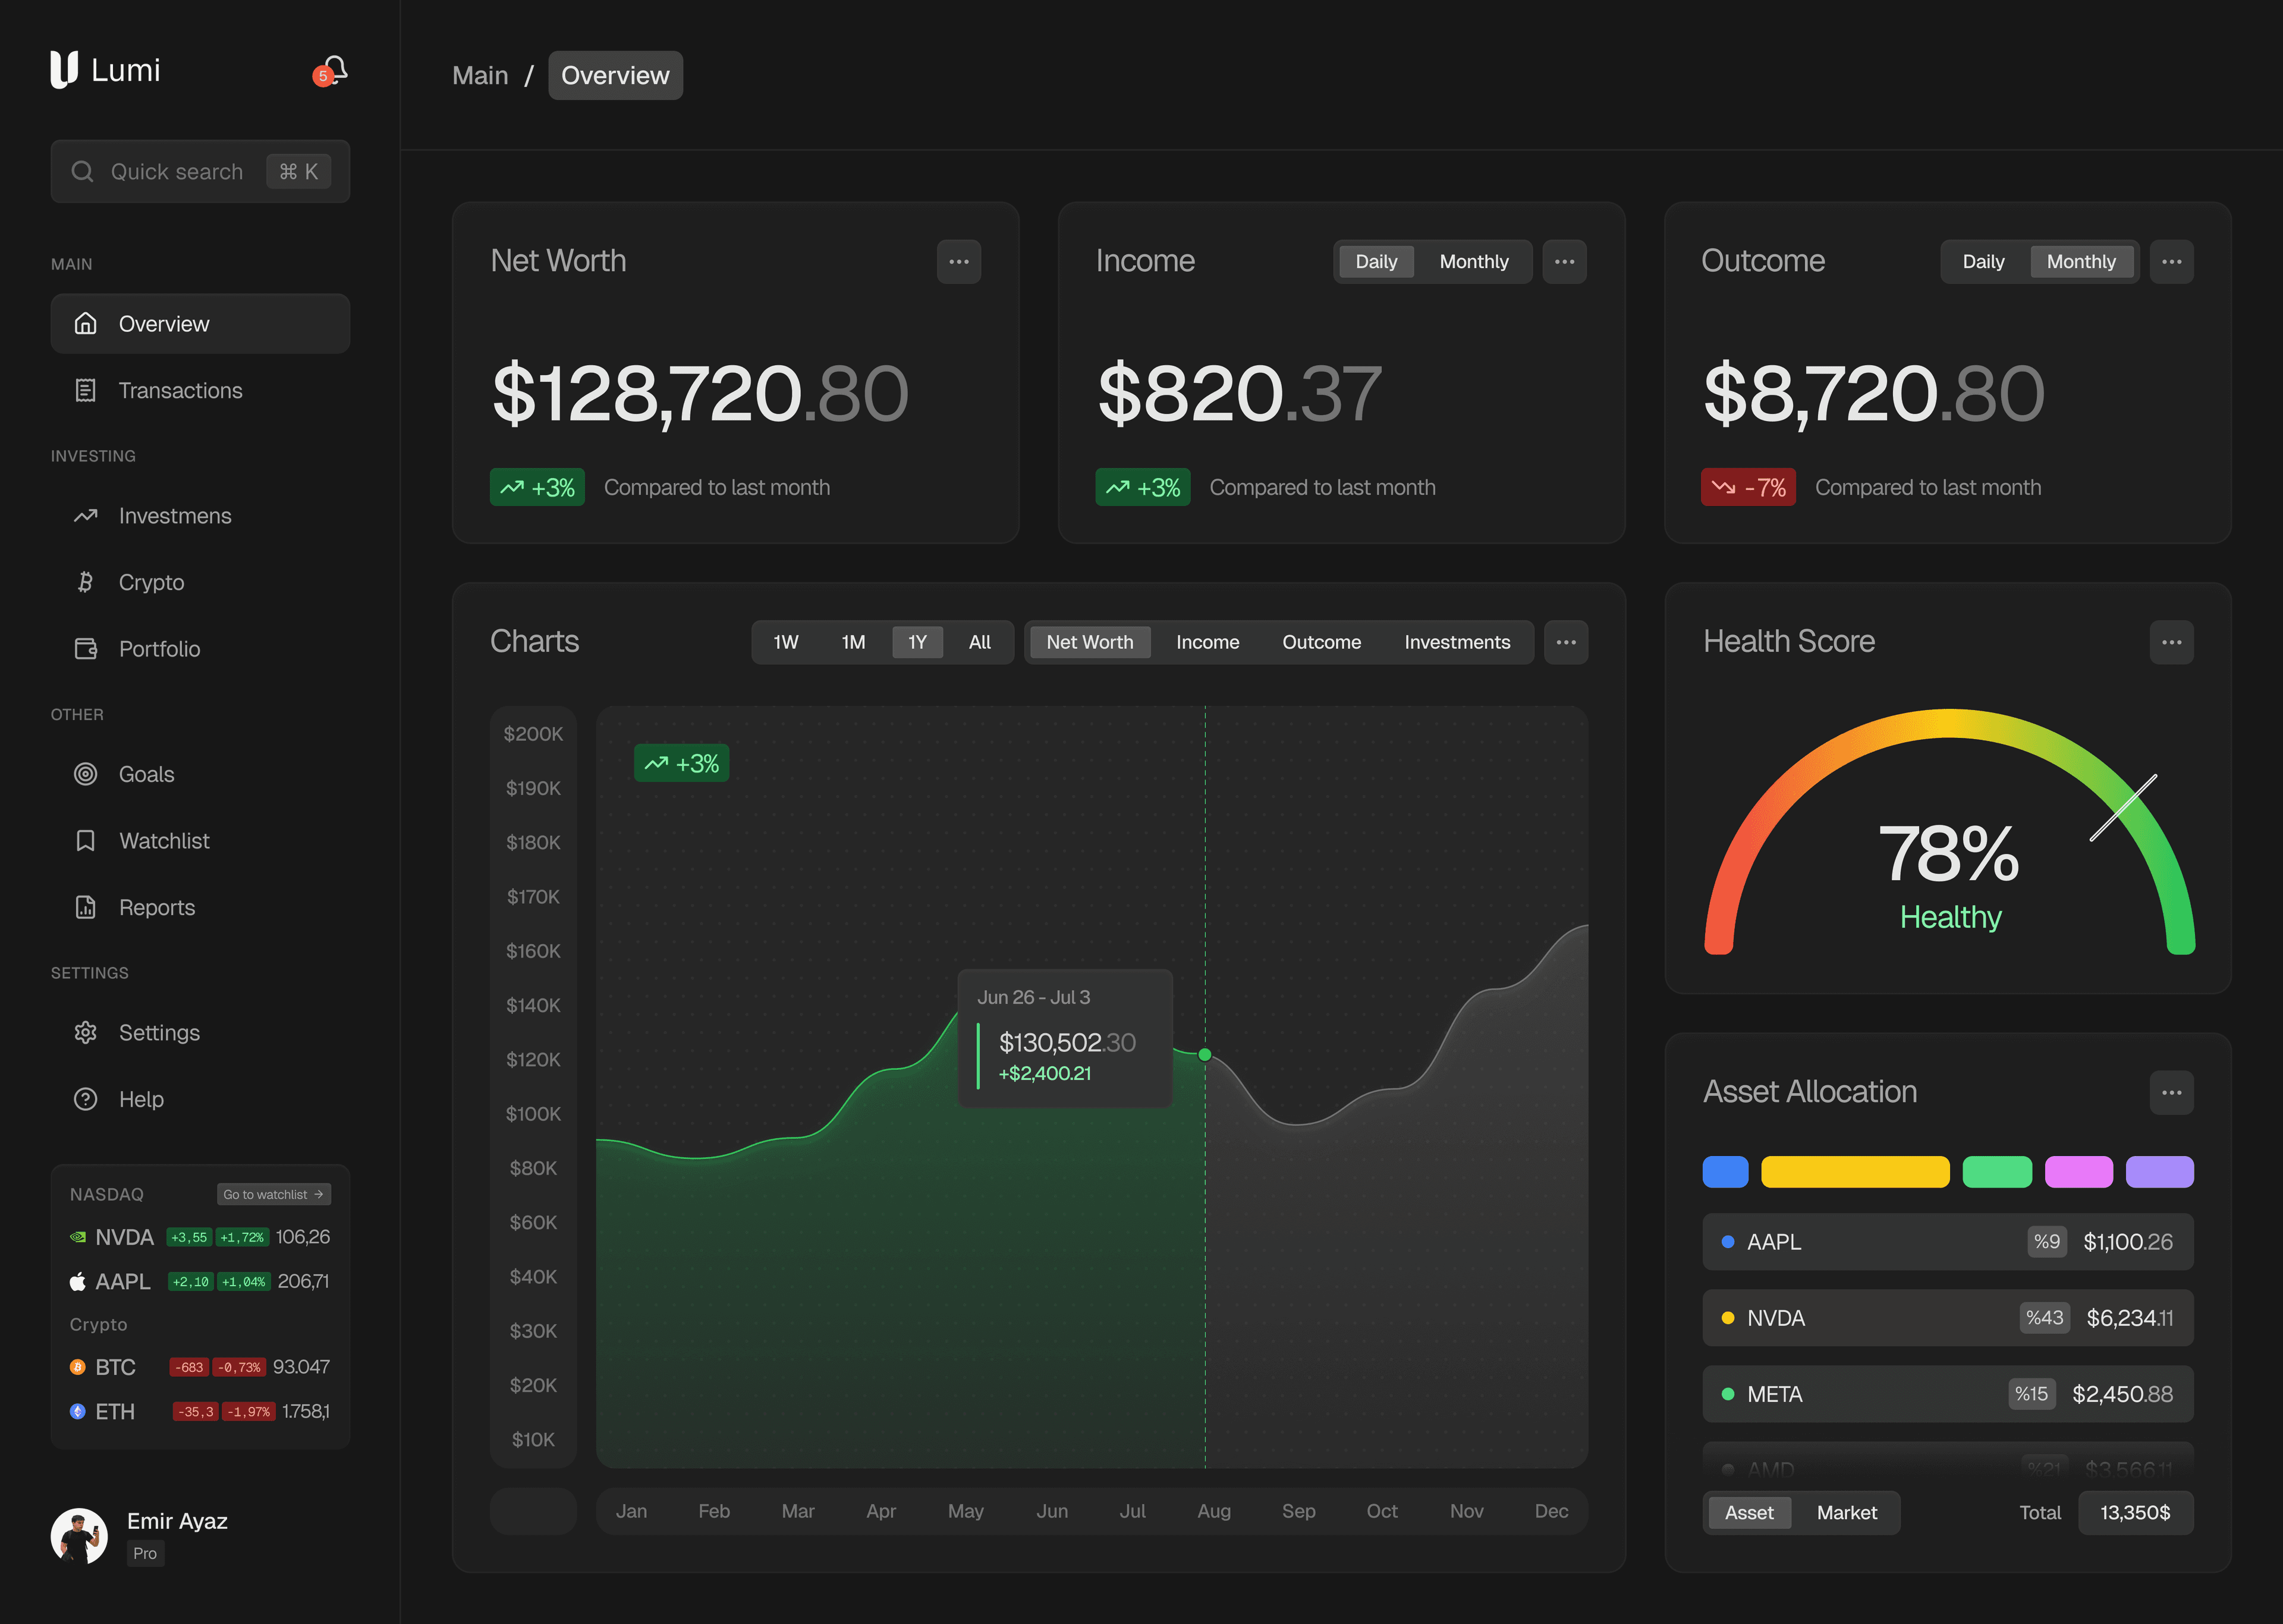Viewport: 2283px width, 1624px height.
Task: Select the 1M time range tab
Action: click(x=853, y=642)
